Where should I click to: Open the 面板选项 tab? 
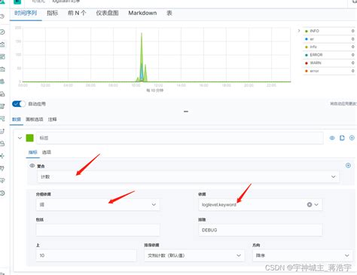pos(35,119)
